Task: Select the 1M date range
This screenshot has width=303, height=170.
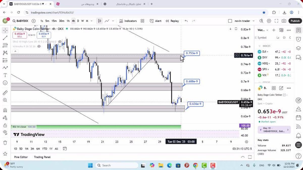Action: (27, 149)
